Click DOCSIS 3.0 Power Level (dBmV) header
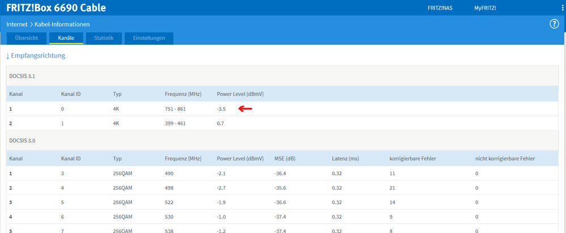This screenshot has height=233, width=566. click(x=240, y=159)
